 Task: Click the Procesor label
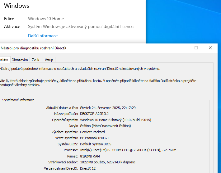coord(71,150)
